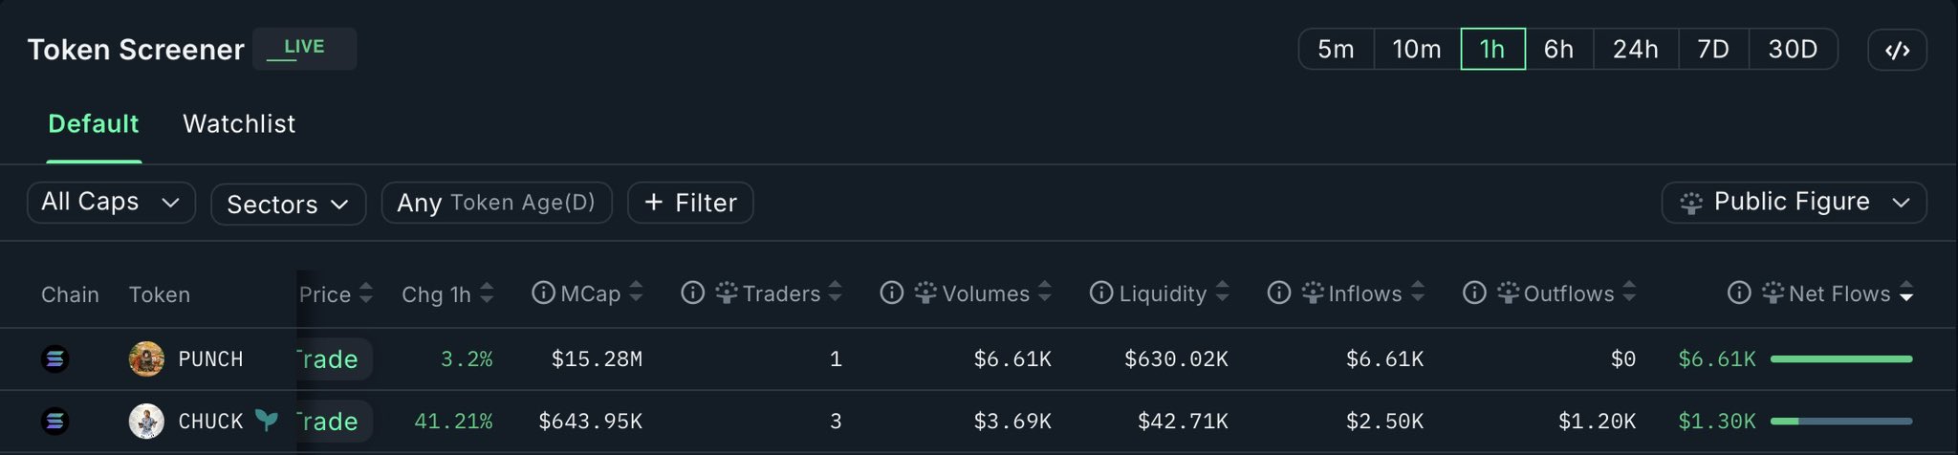The image size is (1958, 455).
Task: Click the Liquidity info icon
Action: (x=1101, y=293)
